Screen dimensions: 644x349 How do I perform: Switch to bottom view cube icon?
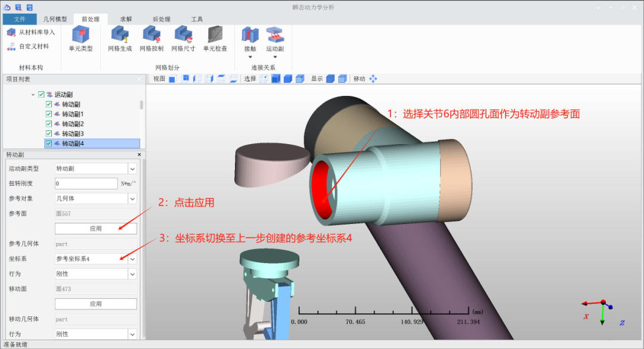(233, 79)
